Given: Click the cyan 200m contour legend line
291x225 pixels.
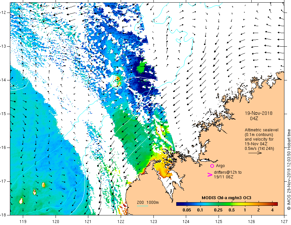Looking at the screenshot, I should (x=143, y=206).
